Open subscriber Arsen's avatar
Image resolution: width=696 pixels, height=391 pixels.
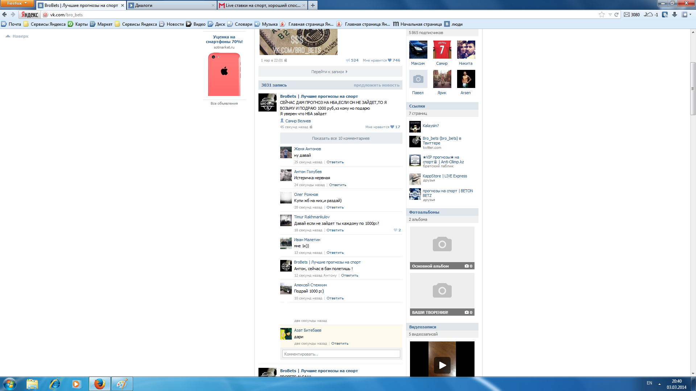tap(466, 79)
